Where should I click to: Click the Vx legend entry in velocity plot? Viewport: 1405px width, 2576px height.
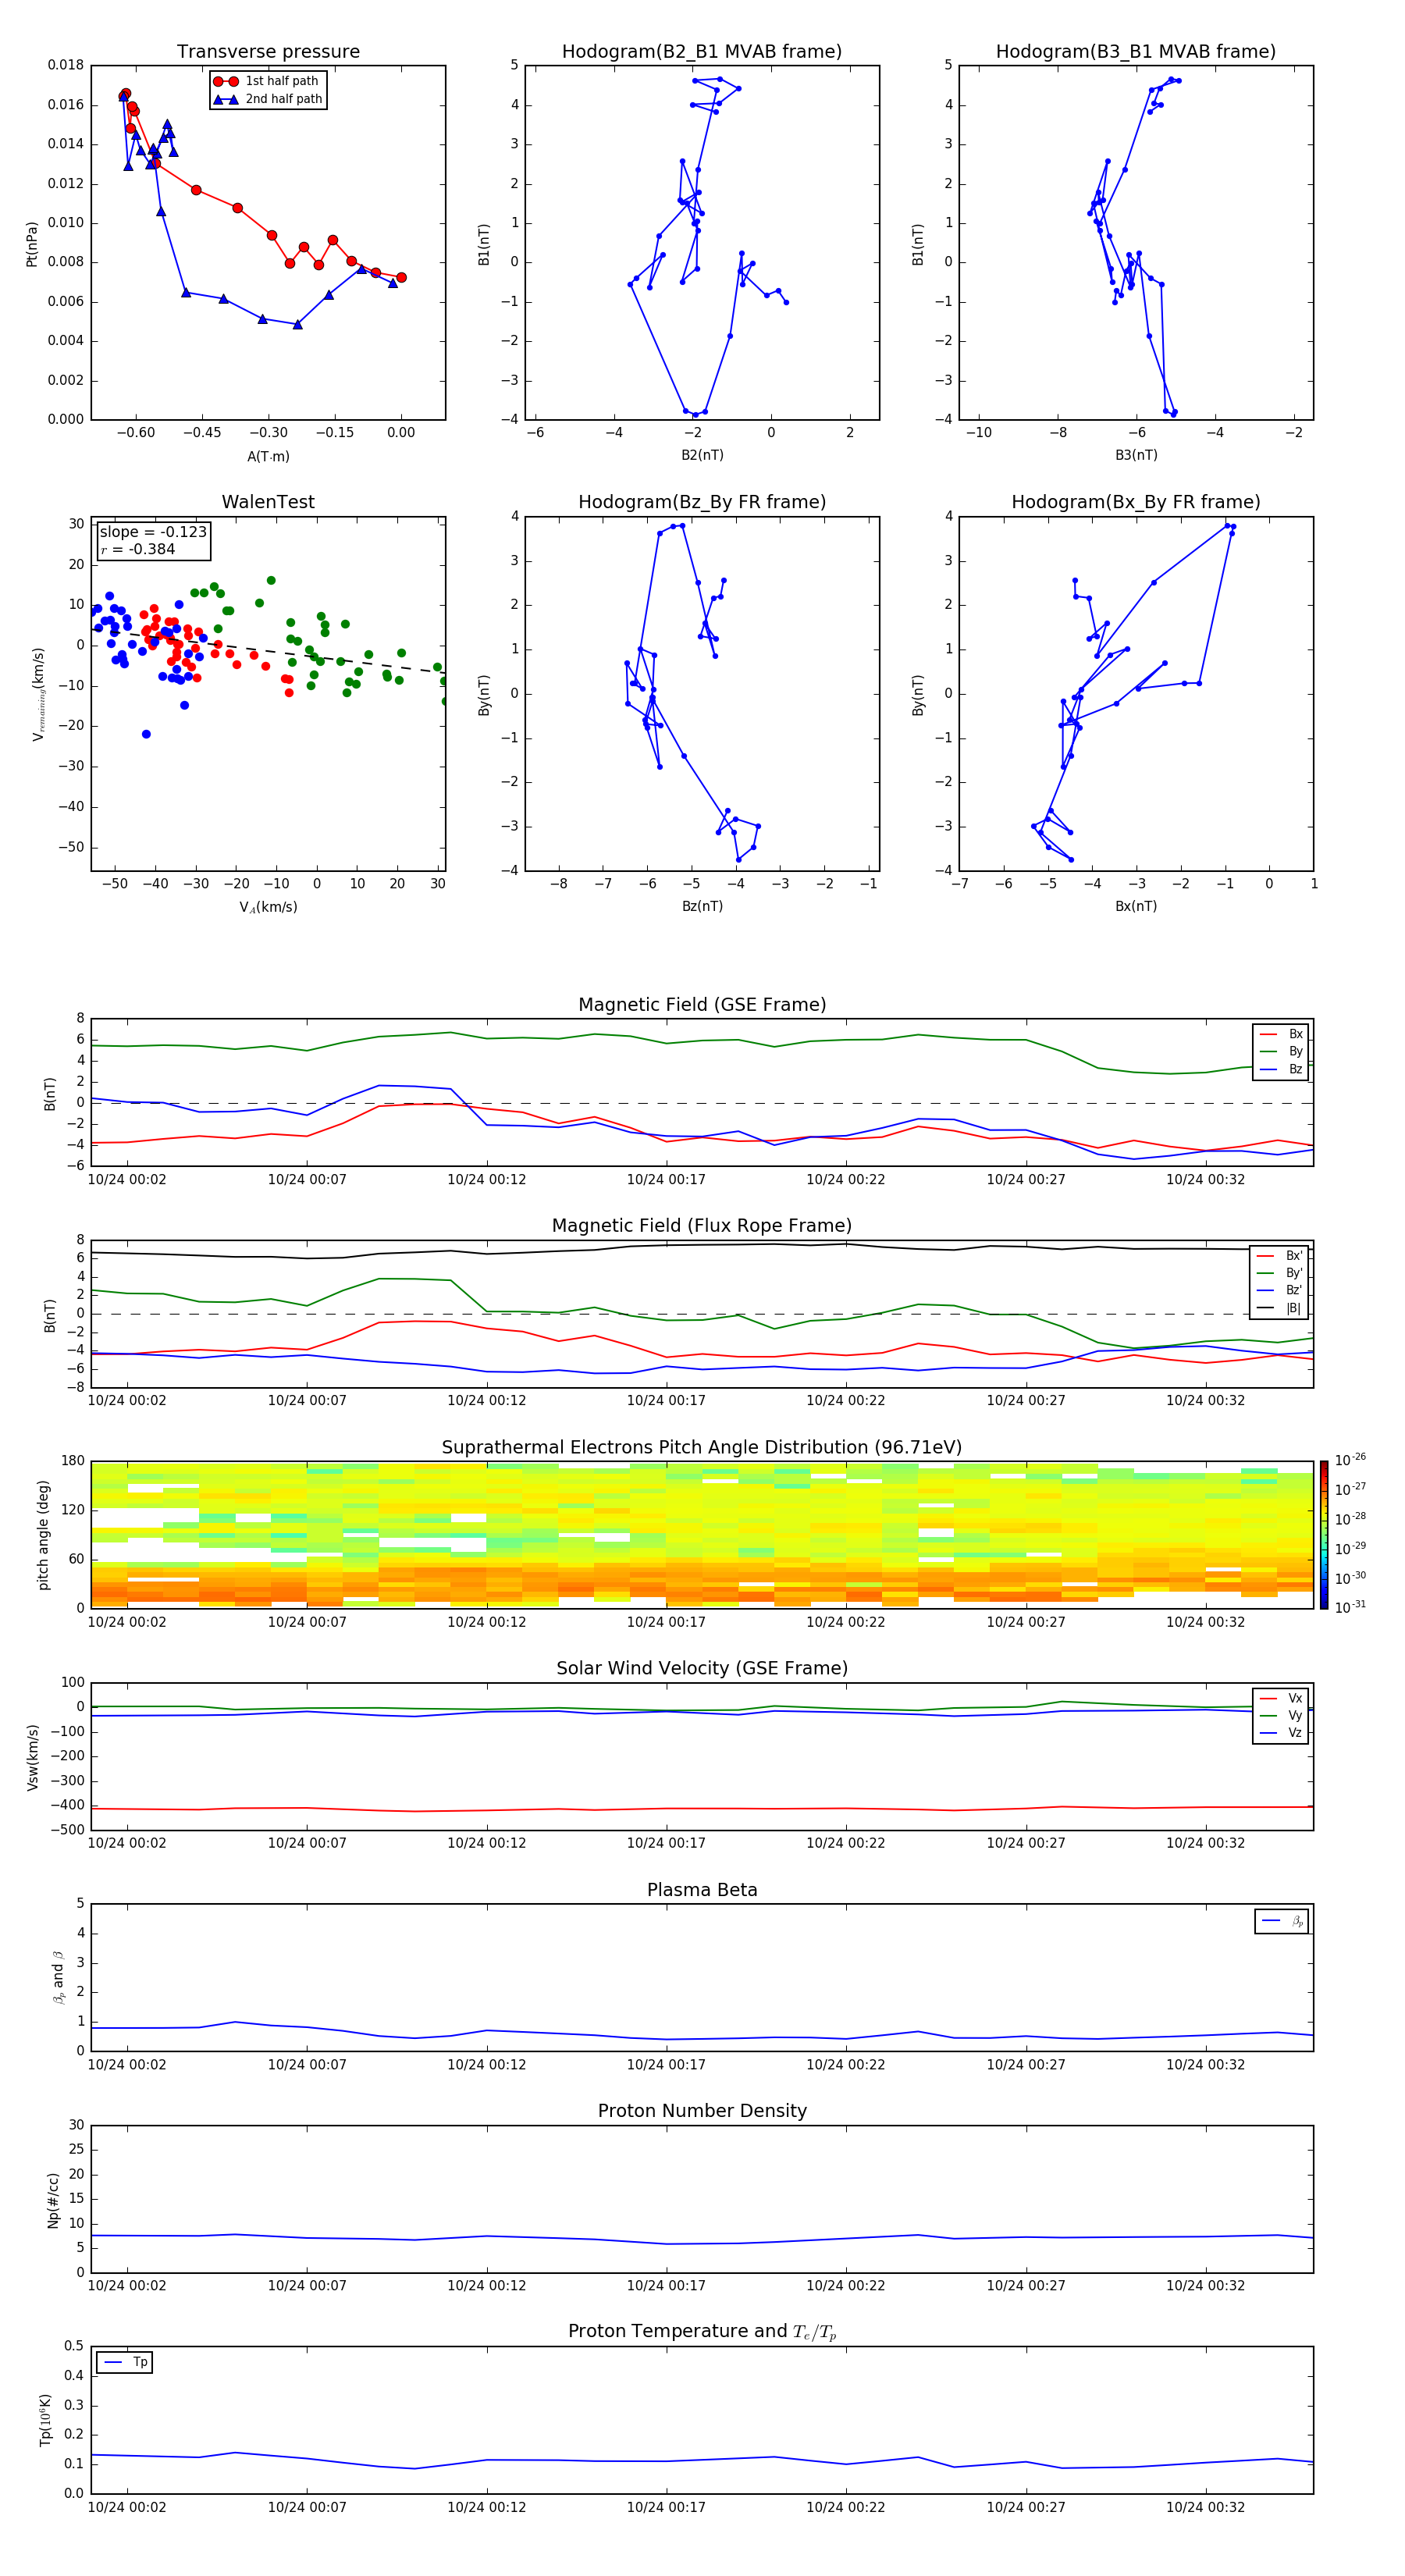click(x=1281, y=1698)
